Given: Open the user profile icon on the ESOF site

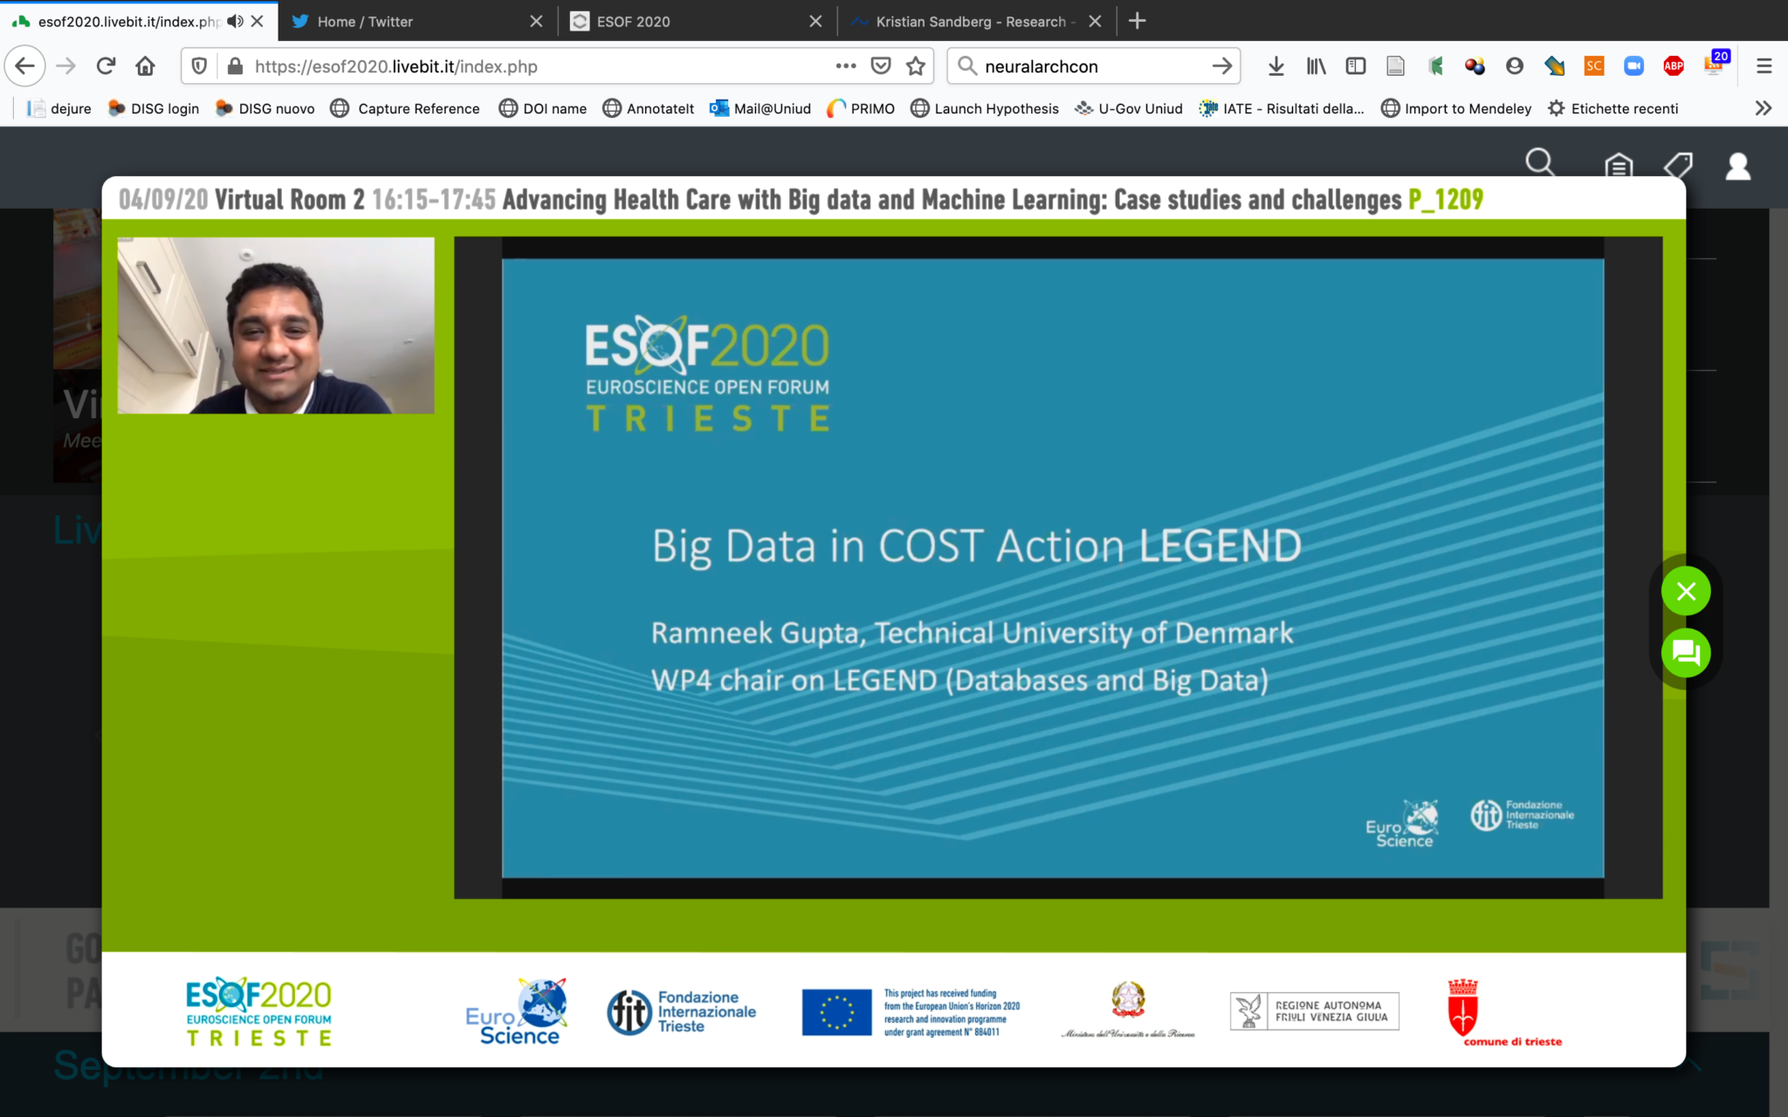Looking at the screenshot, I should point(1736,166).
